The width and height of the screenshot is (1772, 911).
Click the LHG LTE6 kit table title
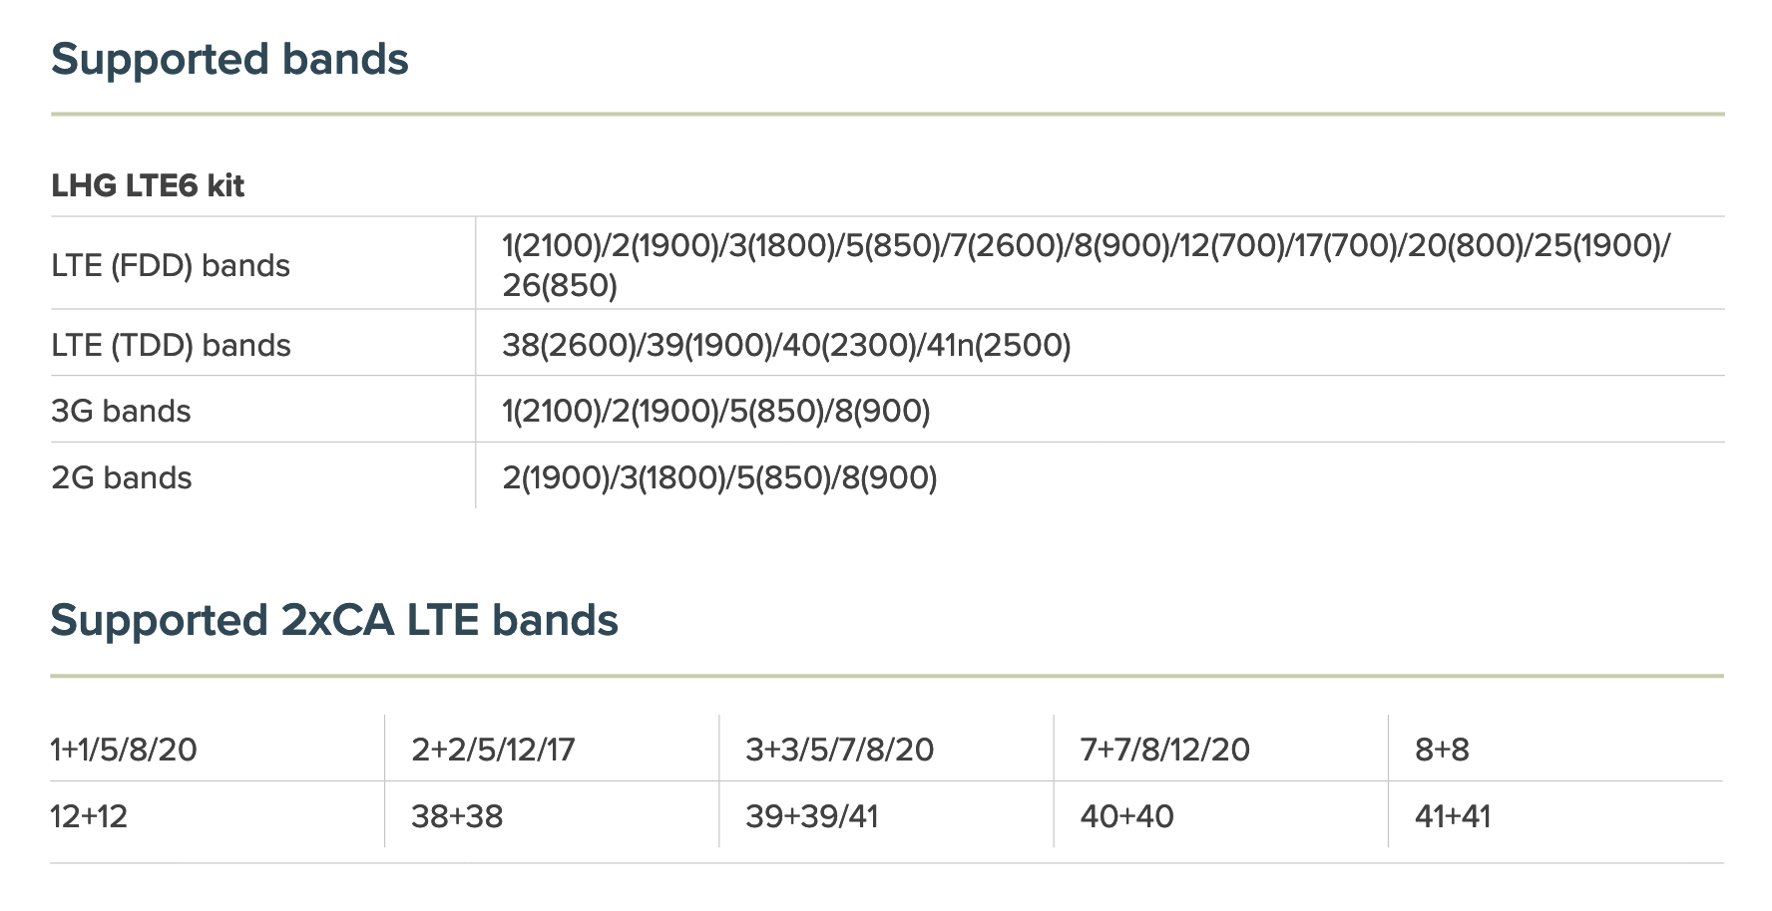tap(148, 185)
